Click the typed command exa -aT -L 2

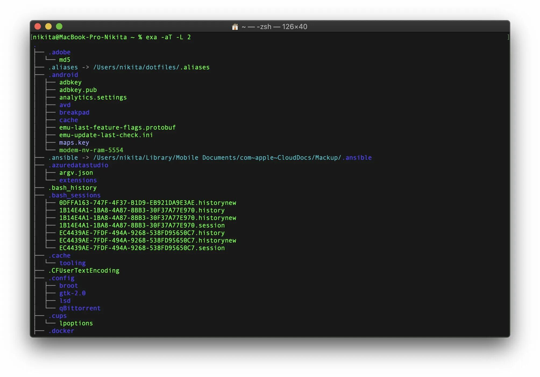click(x=168, y=37)
